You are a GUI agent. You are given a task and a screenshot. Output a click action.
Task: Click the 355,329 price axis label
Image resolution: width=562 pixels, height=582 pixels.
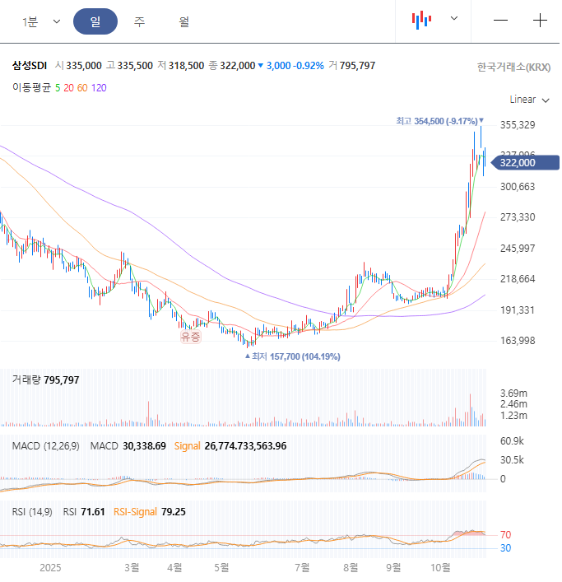click(x=518, y=125)
